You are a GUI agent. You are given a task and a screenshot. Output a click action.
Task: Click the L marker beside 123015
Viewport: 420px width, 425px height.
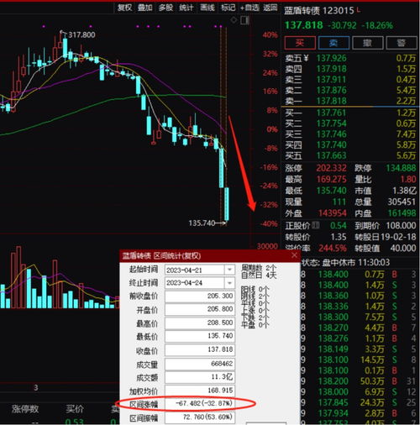pos(359,10)
